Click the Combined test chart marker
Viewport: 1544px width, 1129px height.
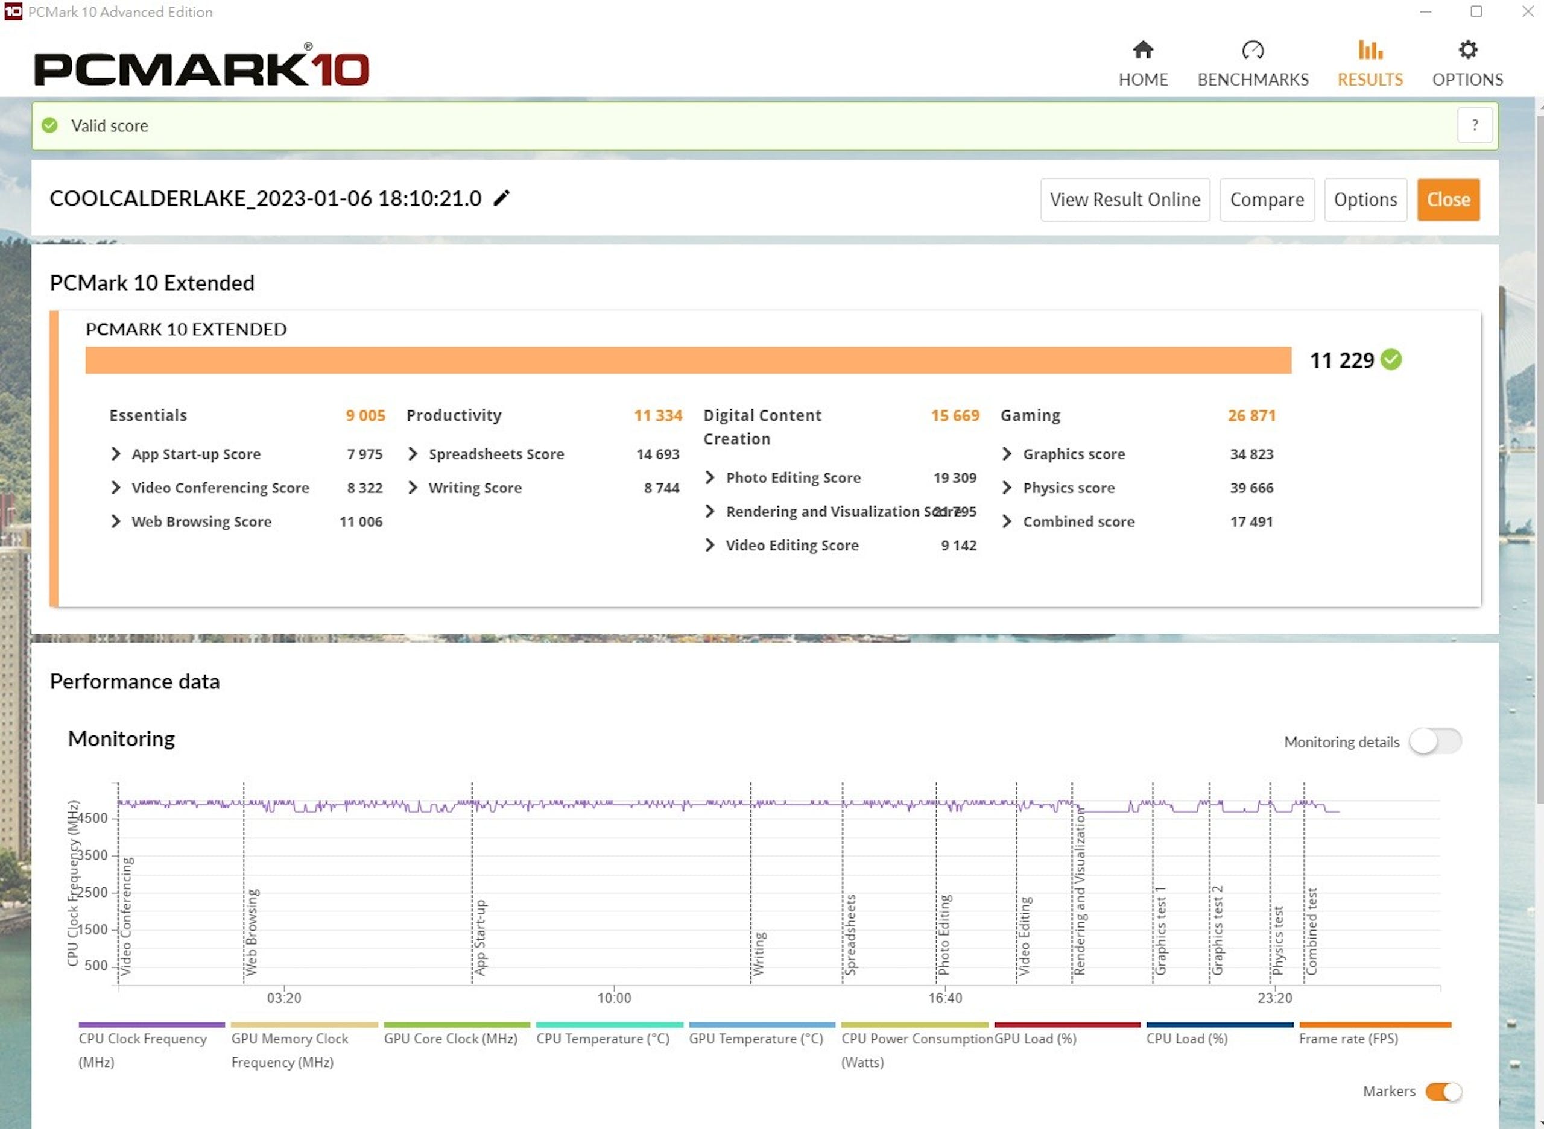tap(1311, 931)
